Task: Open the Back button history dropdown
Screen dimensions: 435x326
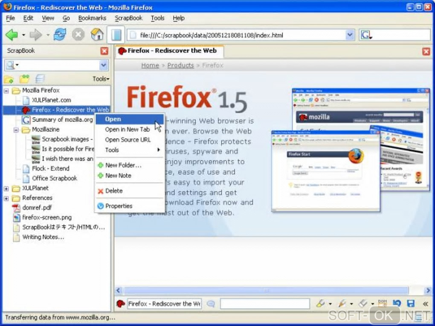Action: tap(23, 35)
